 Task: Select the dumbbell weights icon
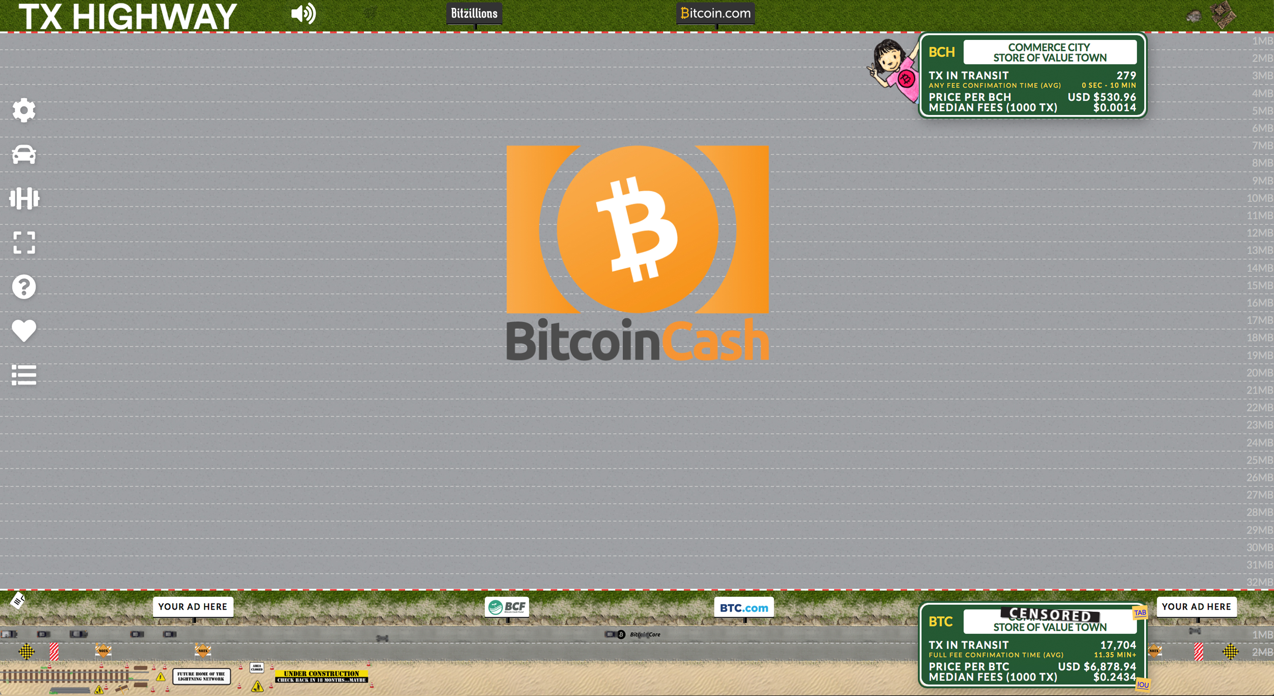[x=24, y=198]
